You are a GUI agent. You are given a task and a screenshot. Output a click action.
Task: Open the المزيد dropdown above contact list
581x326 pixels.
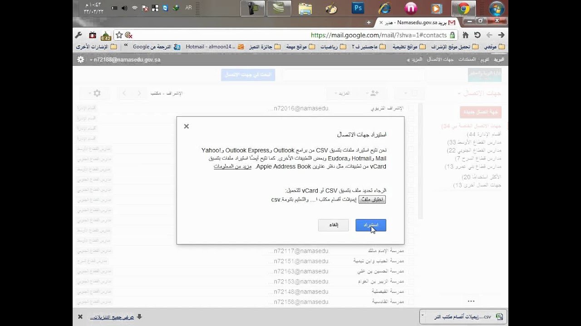pos(343,93)
